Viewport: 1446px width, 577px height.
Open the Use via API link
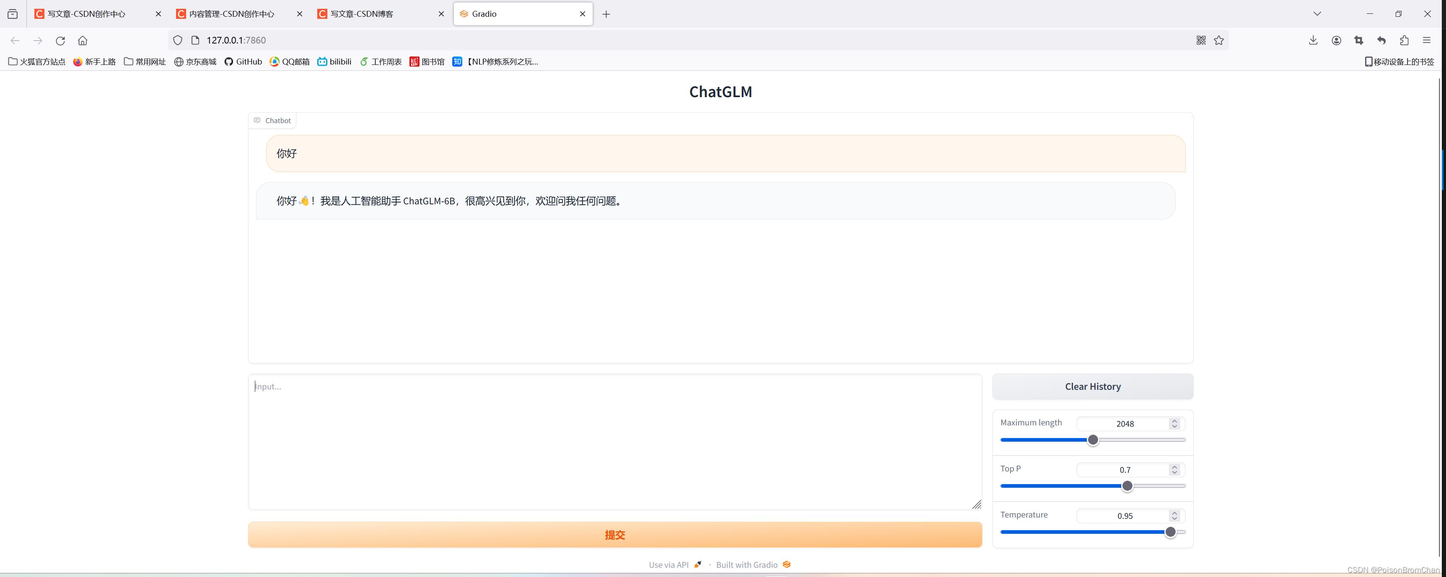675,565
